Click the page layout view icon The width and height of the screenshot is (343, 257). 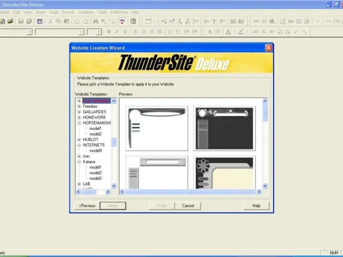39,21
